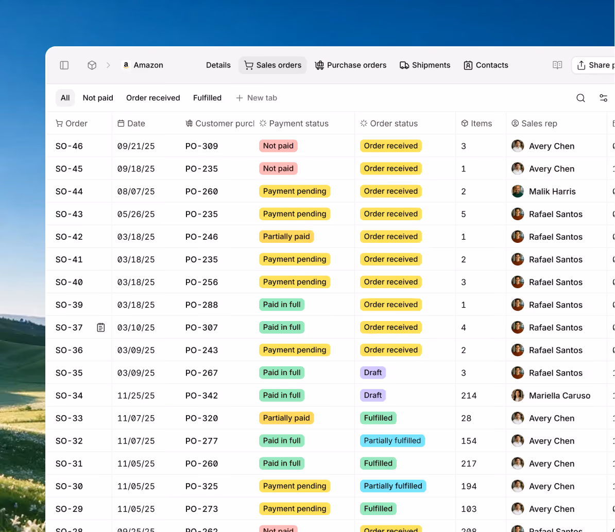Select the All filter tab

click(x=65, y=98)
